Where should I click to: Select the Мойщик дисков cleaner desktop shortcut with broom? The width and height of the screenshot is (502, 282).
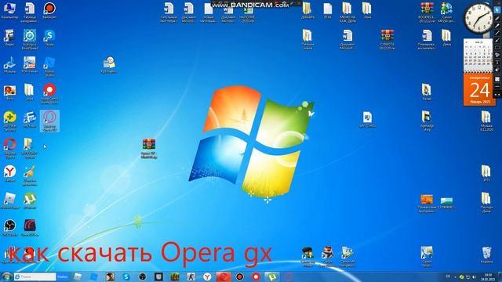coord(30,175)
